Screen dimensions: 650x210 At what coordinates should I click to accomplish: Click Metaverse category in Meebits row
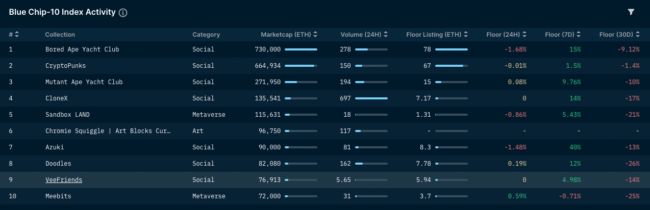tap(209, 196)
